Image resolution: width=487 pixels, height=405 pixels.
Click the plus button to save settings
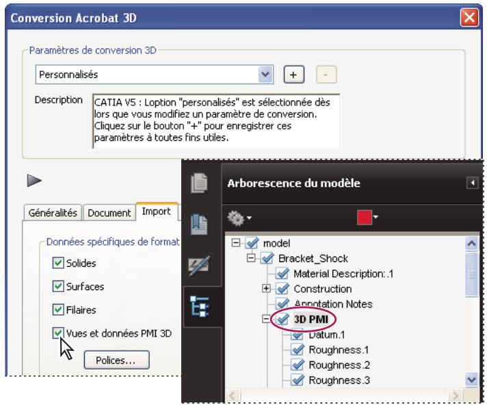point(294,75)
